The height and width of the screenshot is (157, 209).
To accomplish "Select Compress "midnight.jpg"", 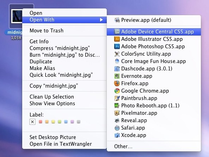I will point(64,48).
